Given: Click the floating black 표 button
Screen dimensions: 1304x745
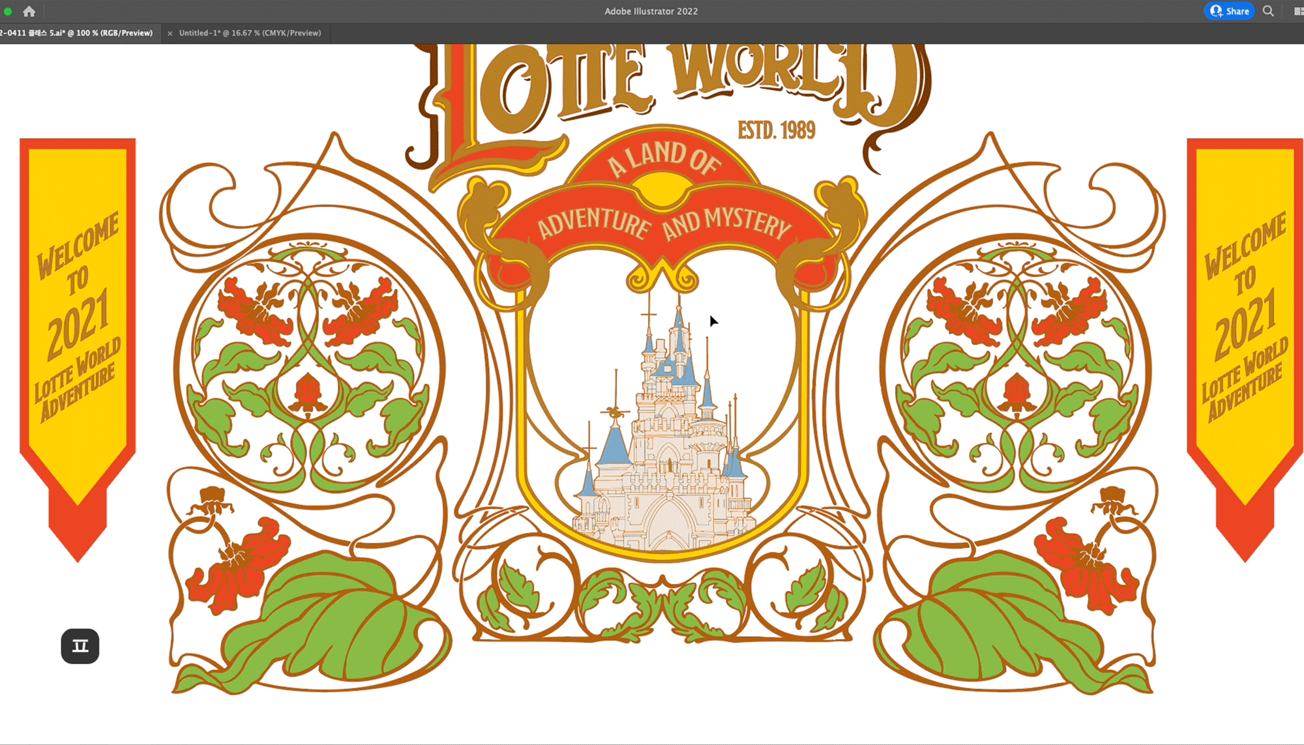Looking at the screenshot, I should point(80,646).
